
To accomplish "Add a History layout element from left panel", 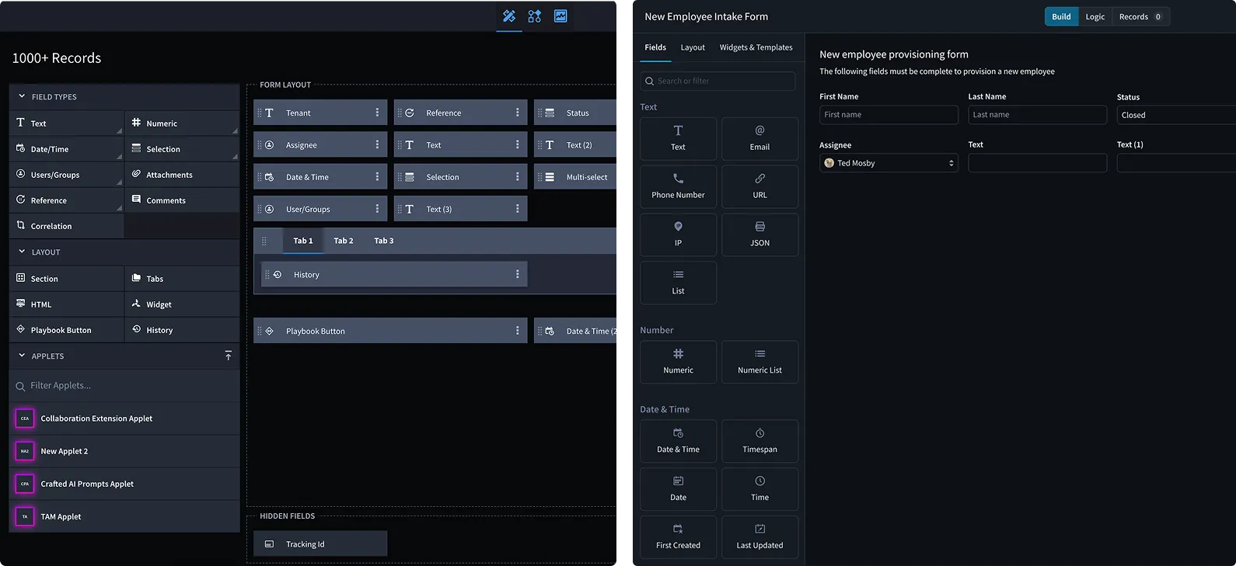I will click(182, 329).
